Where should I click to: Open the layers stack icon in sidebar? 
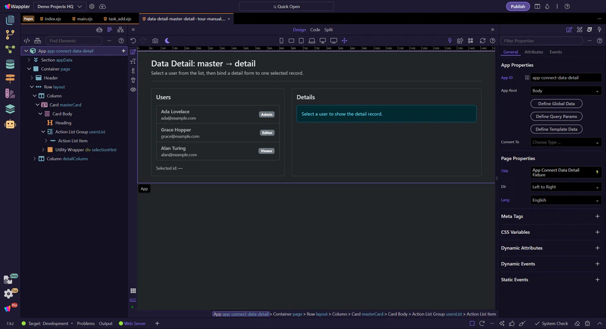pyautogui.click(x=10, y=109)
